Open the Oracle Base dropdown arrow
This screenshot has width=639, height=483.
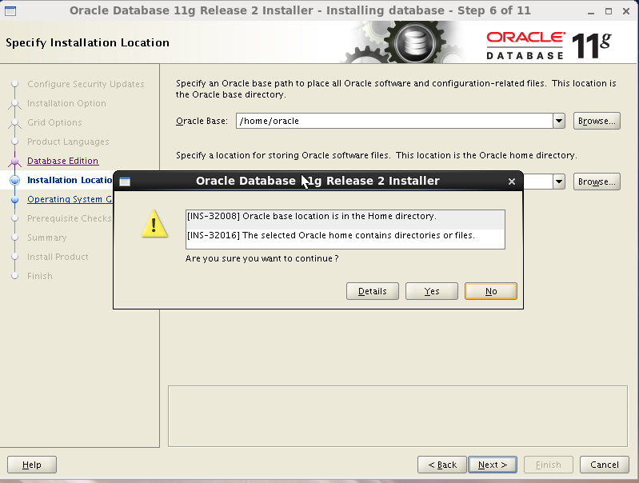click(559, 121)
